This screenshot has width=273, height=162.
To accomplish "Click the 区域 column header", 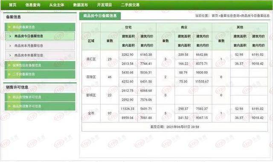I will click(91, 41).
